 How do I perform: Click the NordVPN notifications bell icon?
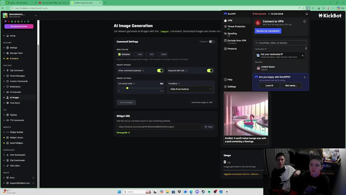tap(307, 14)
